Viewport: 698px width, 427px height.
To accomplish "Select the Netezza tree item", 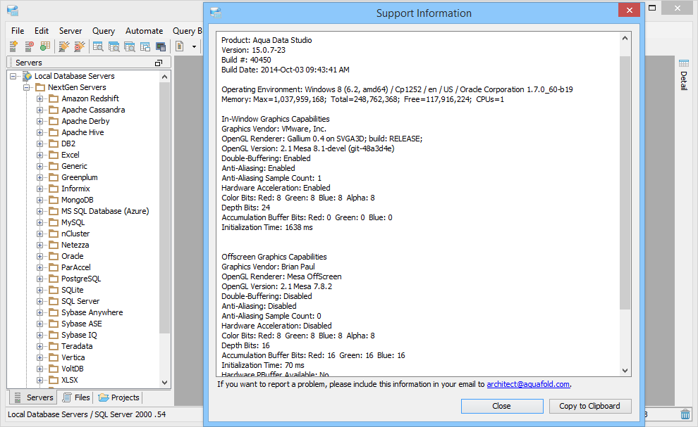I will coord(75,245).
